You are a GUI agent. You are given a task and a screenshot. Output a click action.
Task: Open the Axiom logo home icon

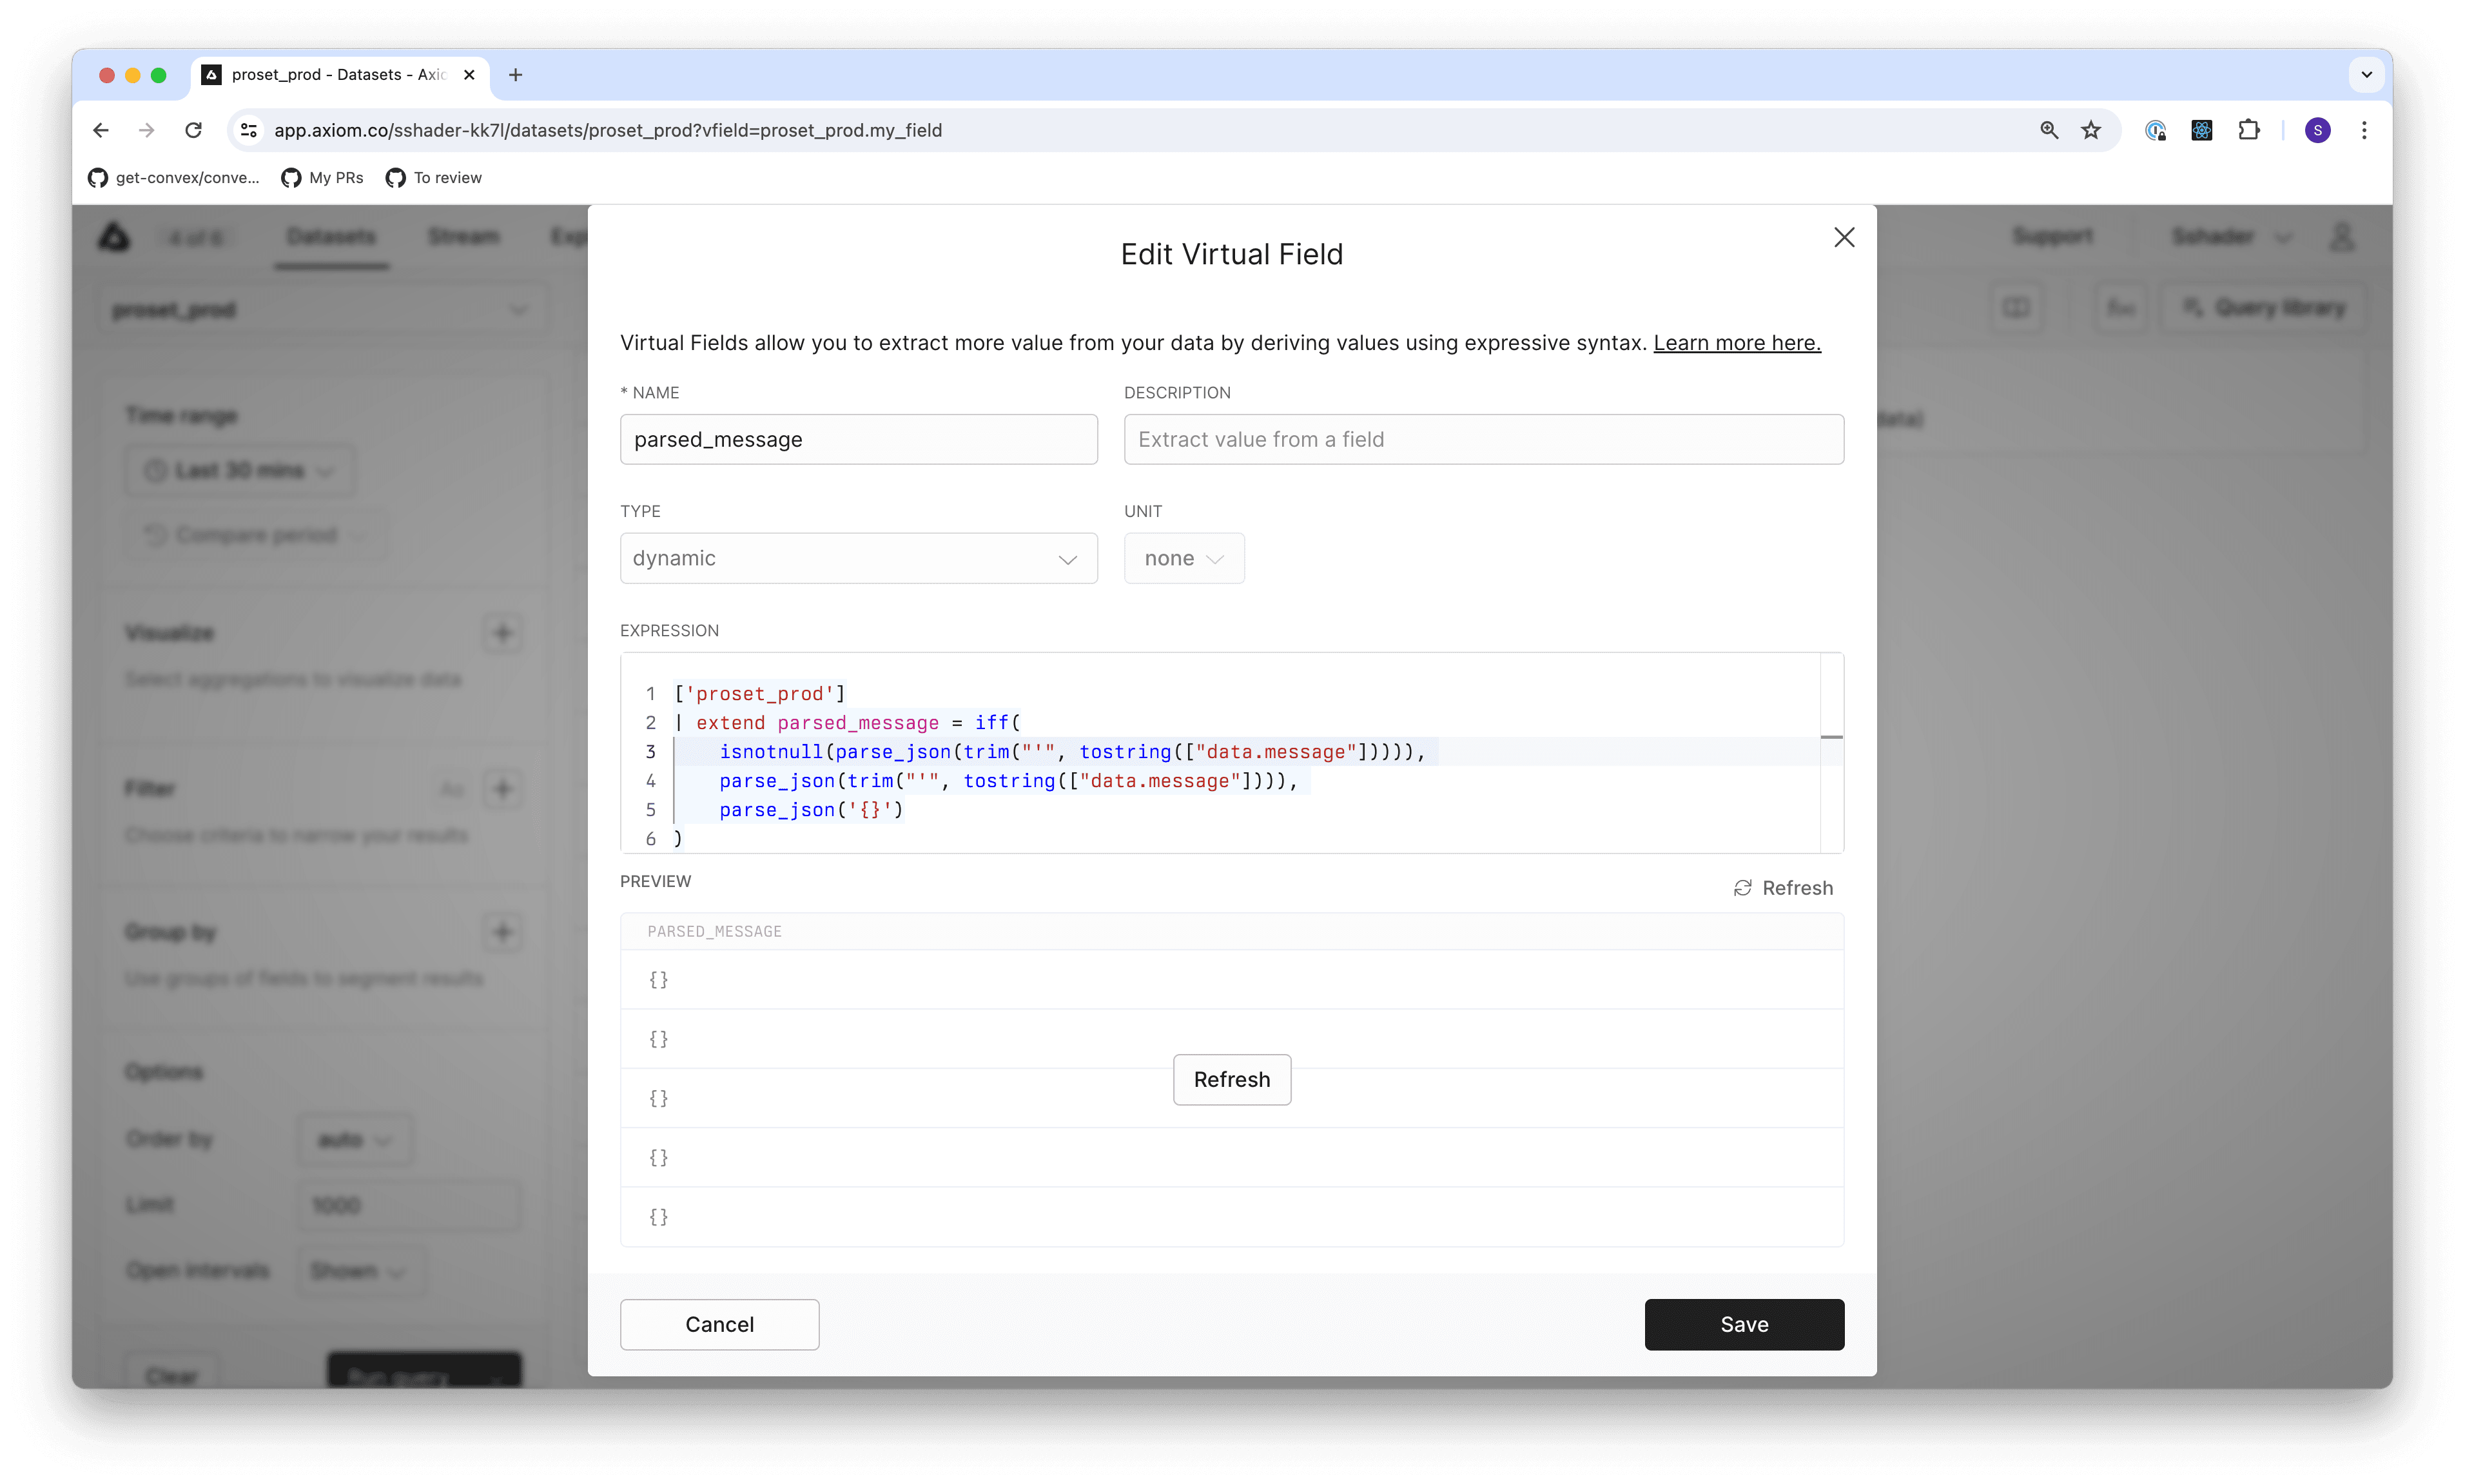(114, 237)
